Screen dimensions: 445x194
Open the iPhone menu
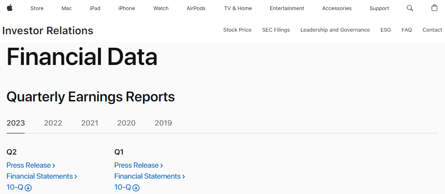point(127,8)
